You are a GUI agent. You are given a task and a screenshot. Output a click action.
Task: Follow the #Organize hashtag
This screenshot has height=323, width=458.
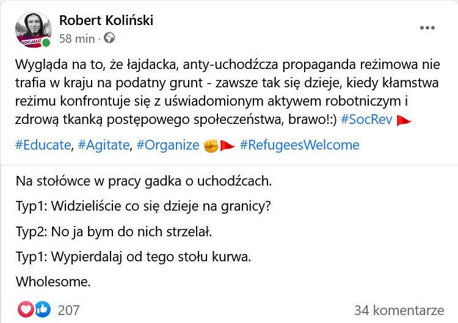pyautogui.click(x=168, y=145)
